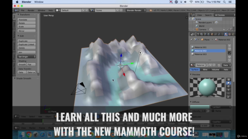Screen dimensions: 248x139
Task: Open the Object properties cube icon
Action: point(212,34)
